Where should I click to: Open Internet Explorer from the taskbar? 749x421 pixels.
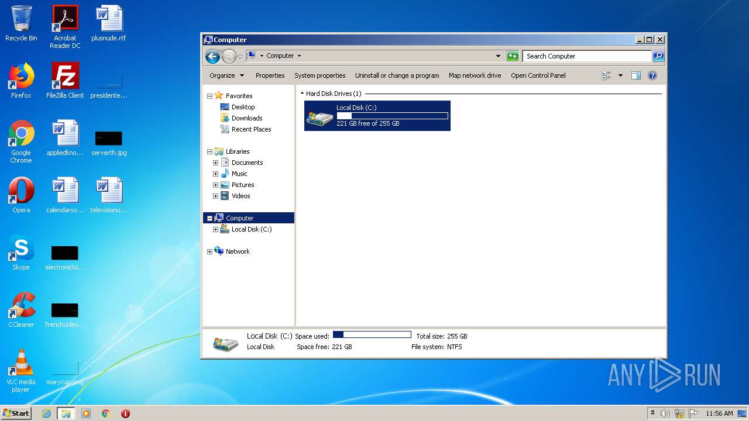[x=47, y=413]
